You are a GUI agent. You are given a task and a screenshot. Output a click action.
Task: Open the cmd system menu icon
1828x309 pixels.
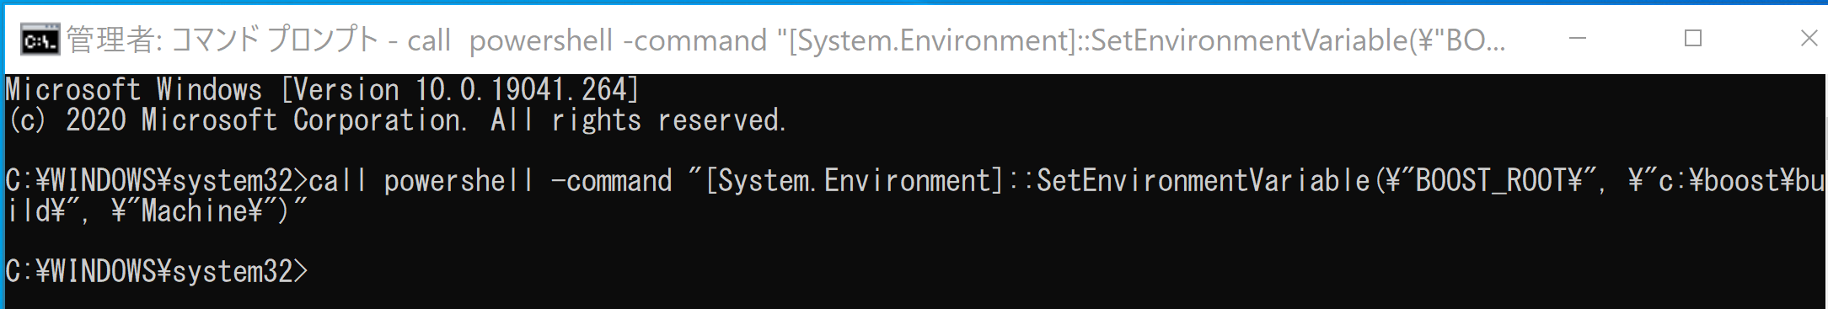pos(40,39)
